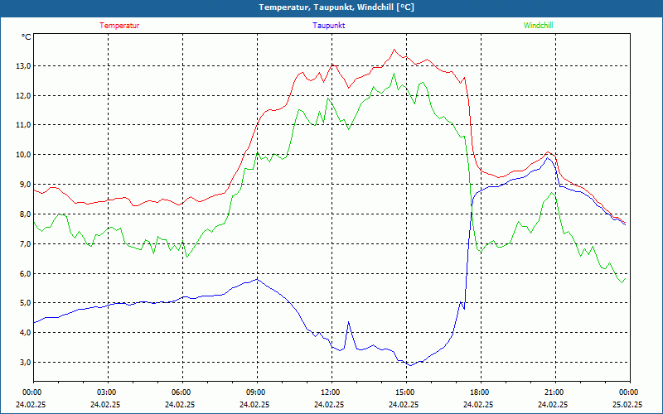Click the "6,0" y-axis value
This screenshot has width=663, height=414.
click(x=26, y=273)
